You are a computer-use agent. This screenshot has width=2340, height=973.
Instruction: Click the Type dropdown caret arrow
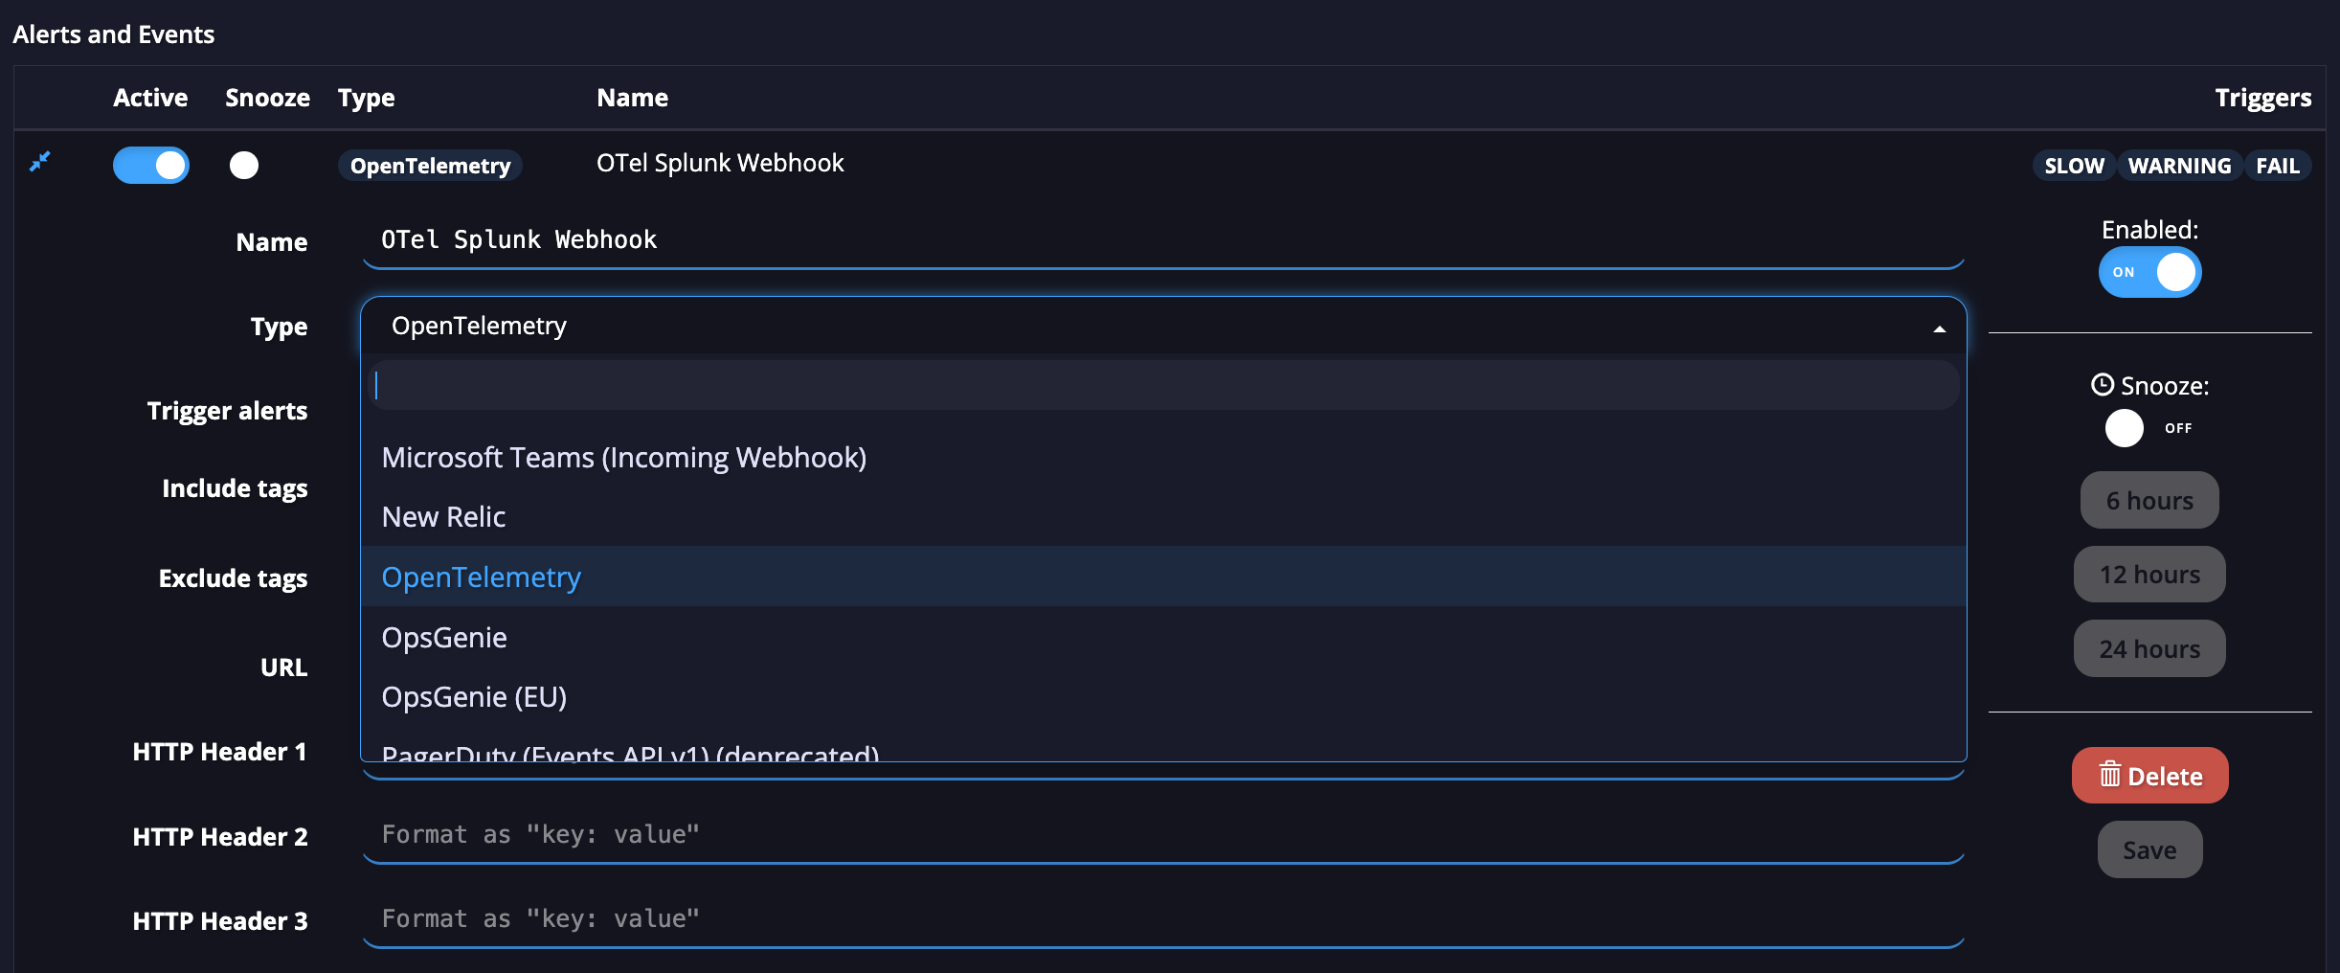tap(1939, 328)
